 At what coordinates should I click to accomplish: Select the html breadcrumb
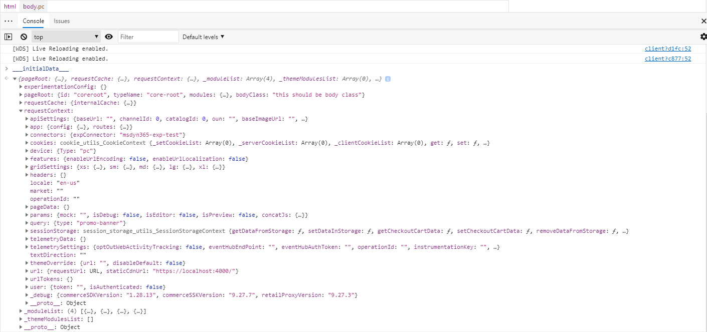[10, 7]
